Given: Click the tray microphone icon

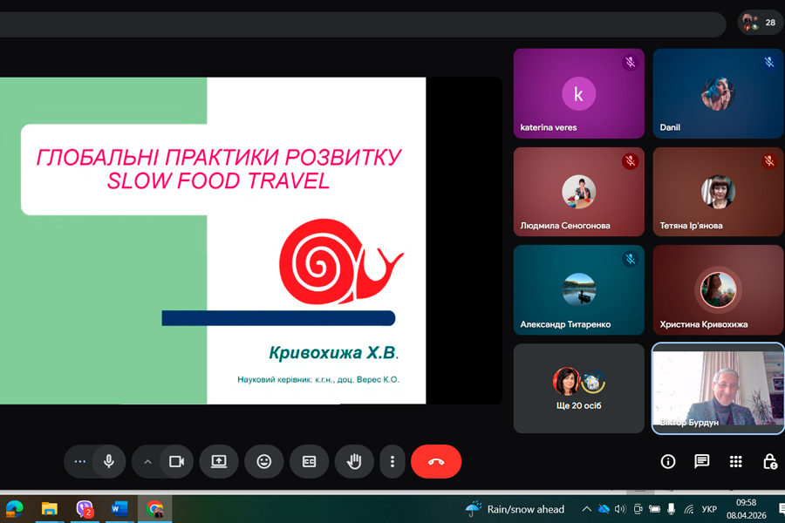Looking at the screenshot, I should tap(672, 509).
